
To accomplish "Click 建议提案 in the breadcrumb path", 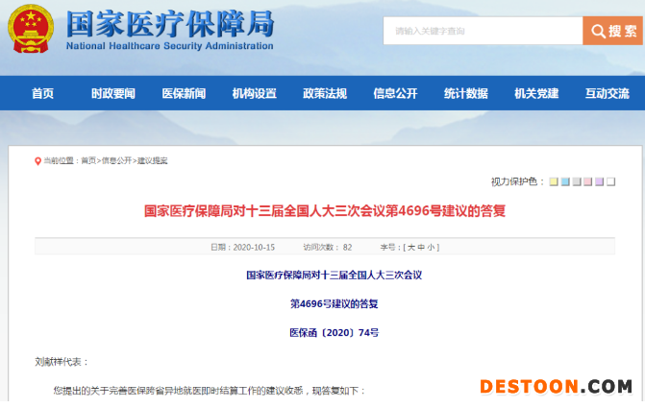I will point(152,161).
